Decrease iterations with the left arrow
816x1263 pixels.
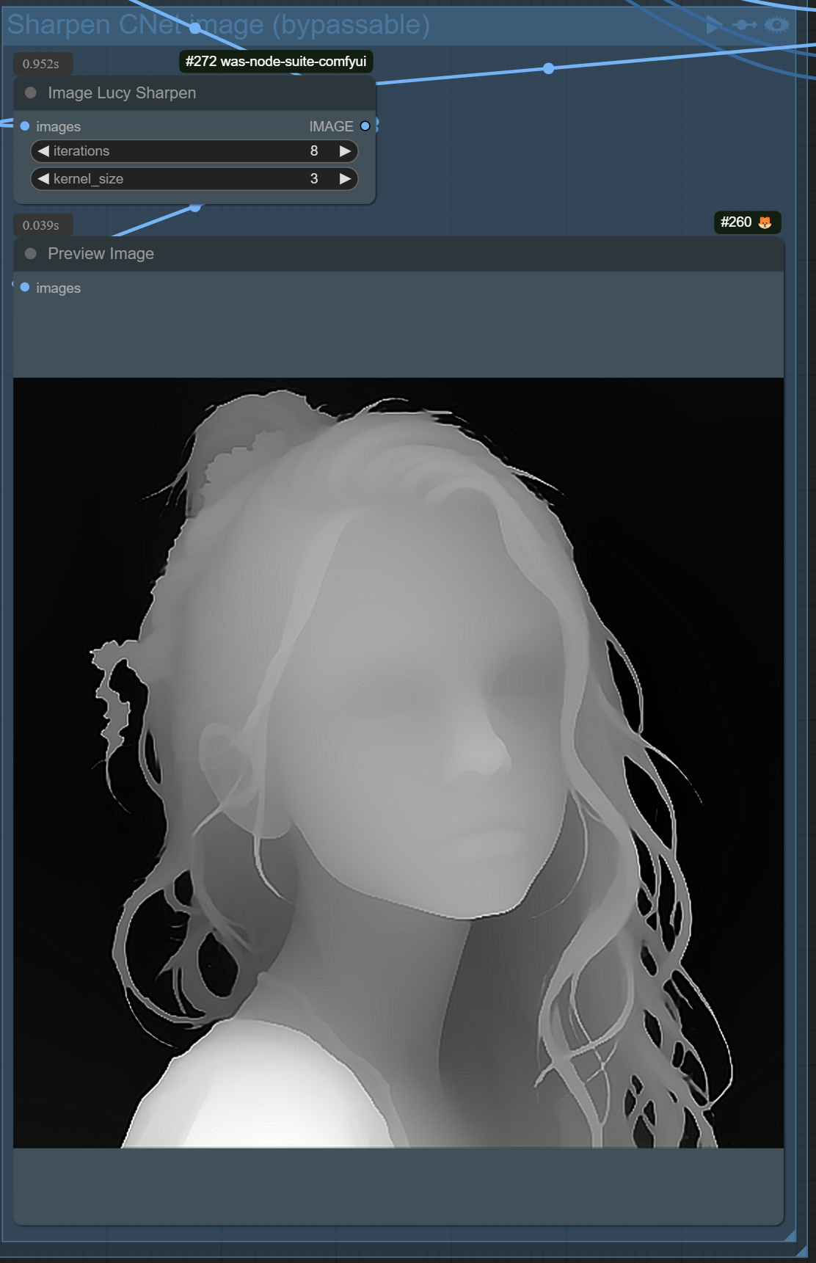(43, 150)
